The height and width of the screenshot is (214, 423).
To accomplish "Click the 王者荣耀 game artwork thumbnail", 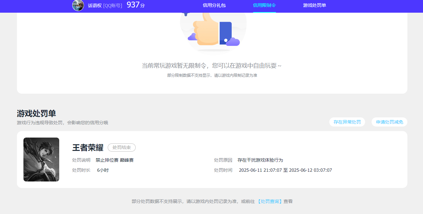I will pyautogui.click(x=41, y=159).
